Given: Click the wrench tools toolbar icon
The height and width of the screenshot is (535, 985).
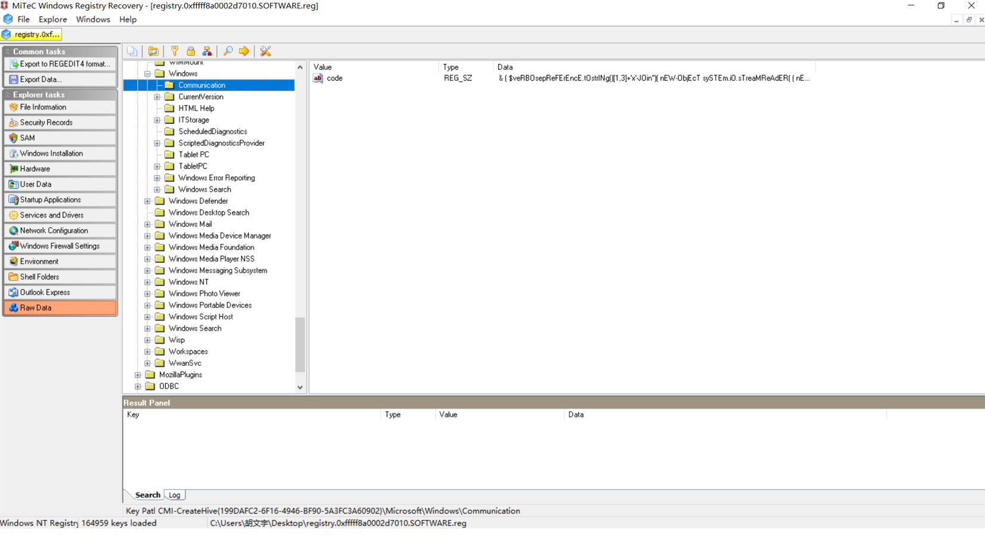Looking at the screenshot, I should point(265,51).
